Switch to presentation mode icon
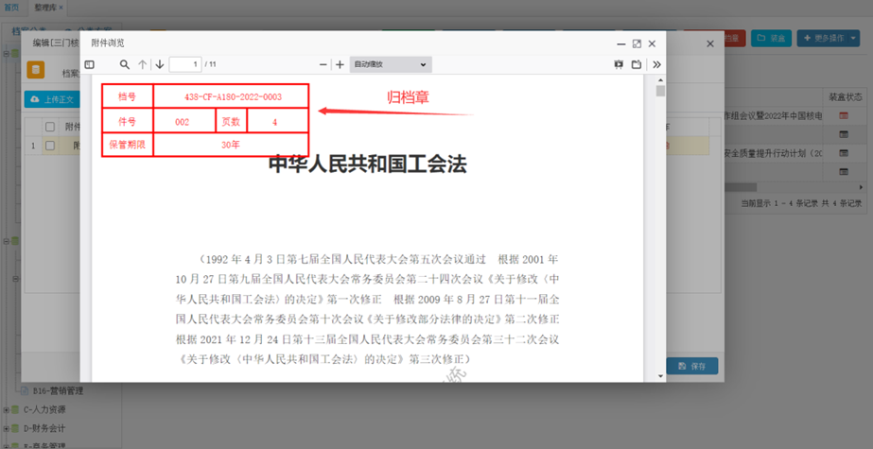873x449 pixels. (619, 64)
